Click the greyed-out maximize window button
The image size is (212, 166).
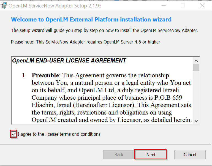183,6
